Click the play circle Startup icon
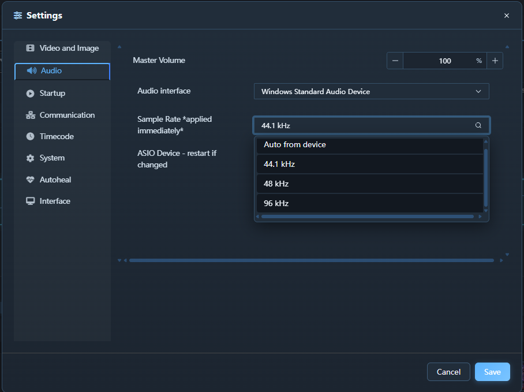This screenshot has width=524, height=392. (31, 94)
